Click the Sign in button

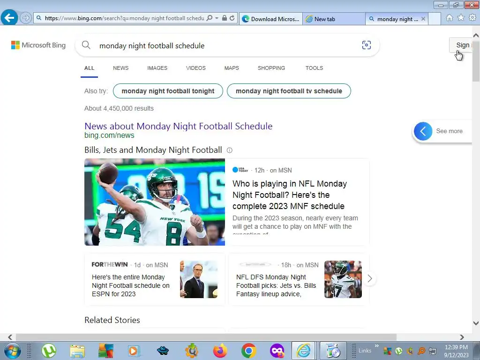(x=462, y=45)
